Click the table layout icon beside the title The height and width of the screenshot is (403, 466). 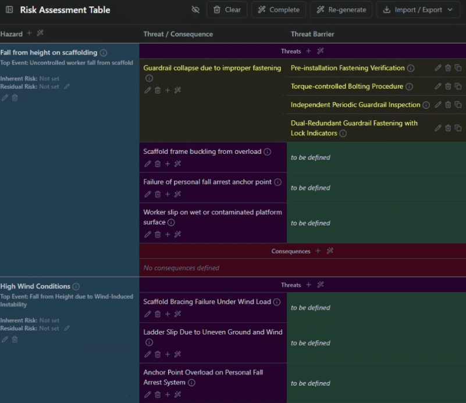point(8,10)
